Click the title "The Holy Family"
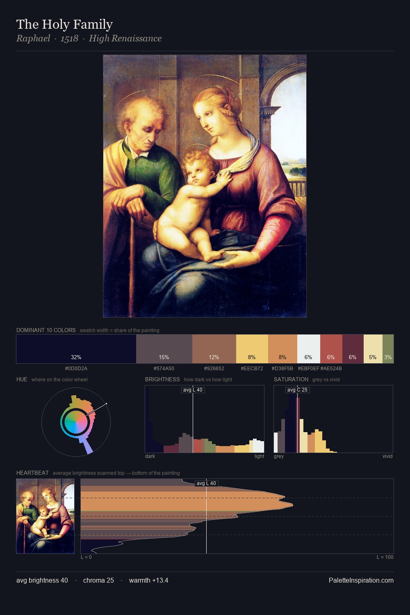410x615 pixels. point(64,24)
